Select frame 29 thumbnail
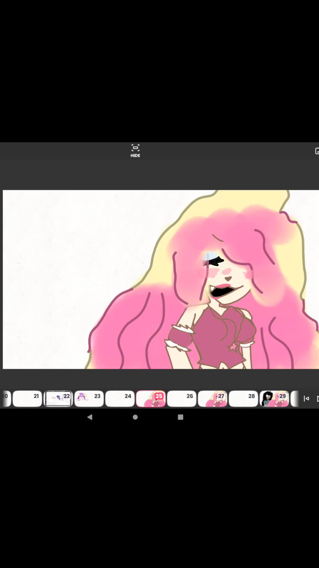Viewport: 319px width, 568px height. coord(274,398)
